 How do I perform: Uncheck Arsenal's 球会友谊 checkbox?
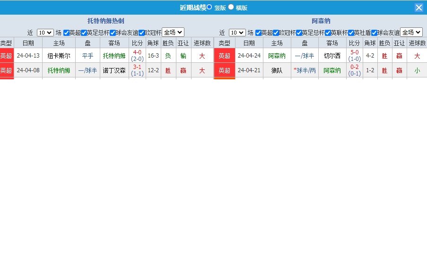pos(374,33)
